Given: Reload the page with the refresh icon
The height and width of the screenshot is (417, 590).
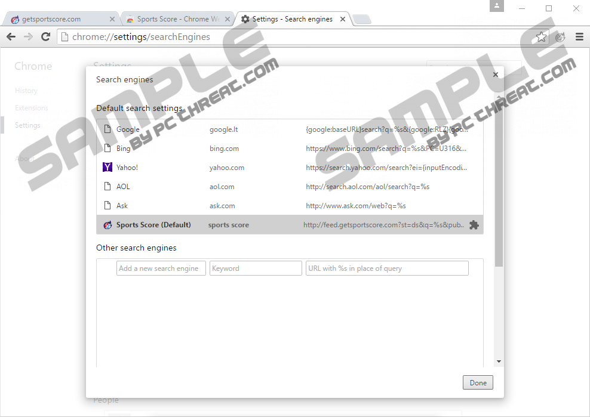Looking at the screenshot, I should 45,37.
